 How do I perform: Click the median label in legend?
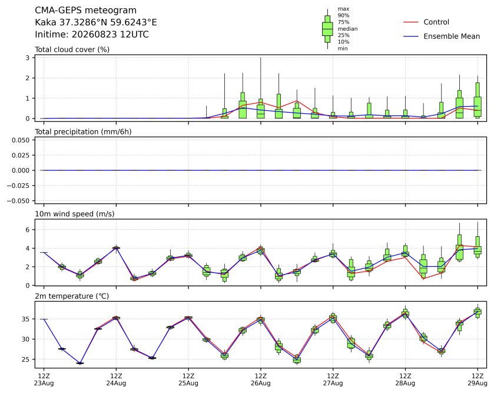pos(347,29)
